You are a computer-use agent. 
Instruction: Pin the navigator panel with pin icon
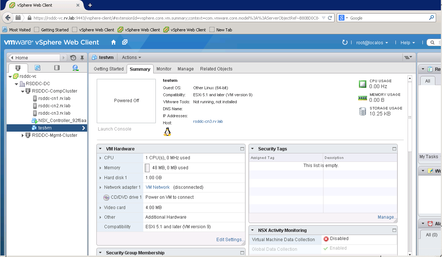tap(82, 58)
